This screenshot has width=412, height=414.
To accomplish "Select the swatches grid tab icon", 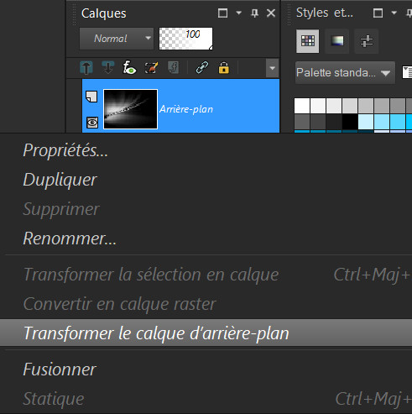I will coord(308,41).
